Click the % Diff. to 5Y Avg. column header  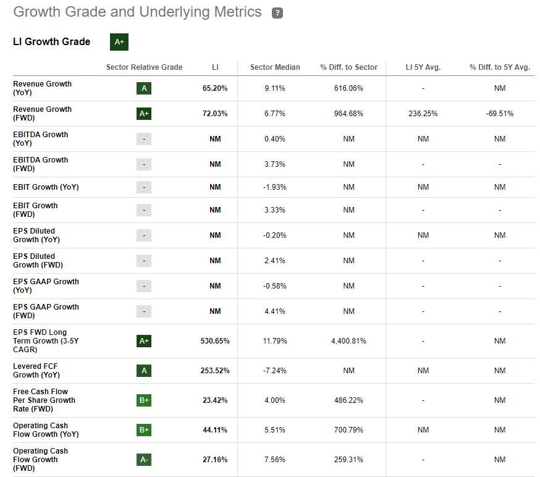pos(500,67)
